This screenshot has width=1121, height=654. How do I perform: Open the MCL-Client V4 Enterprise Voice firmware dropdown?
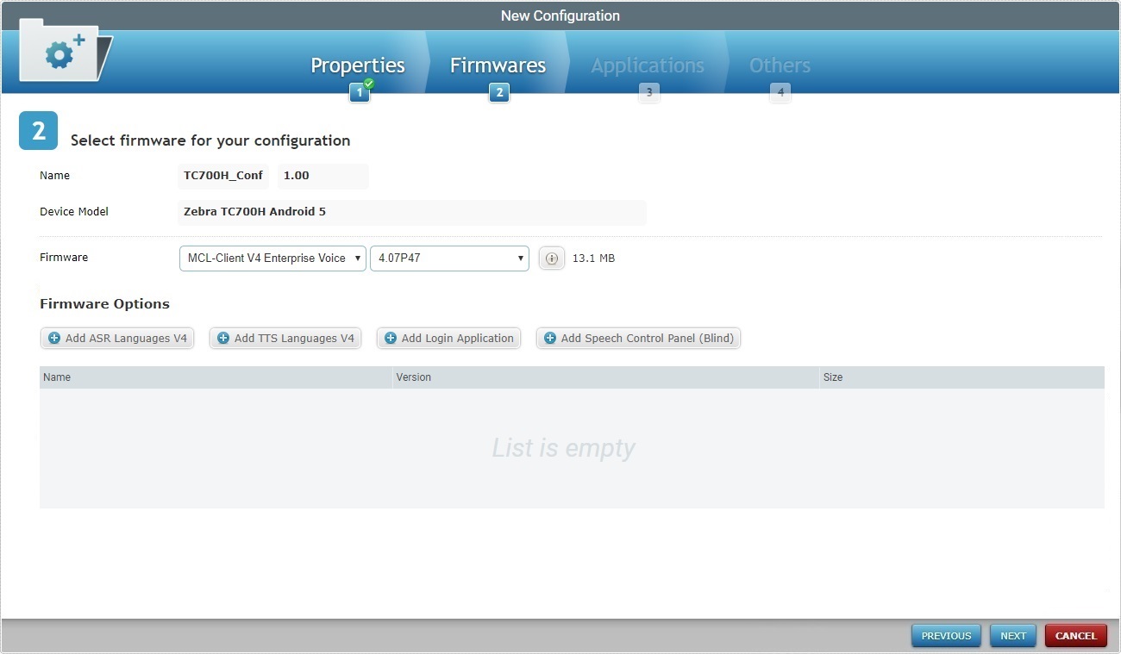tap(272, 258)
